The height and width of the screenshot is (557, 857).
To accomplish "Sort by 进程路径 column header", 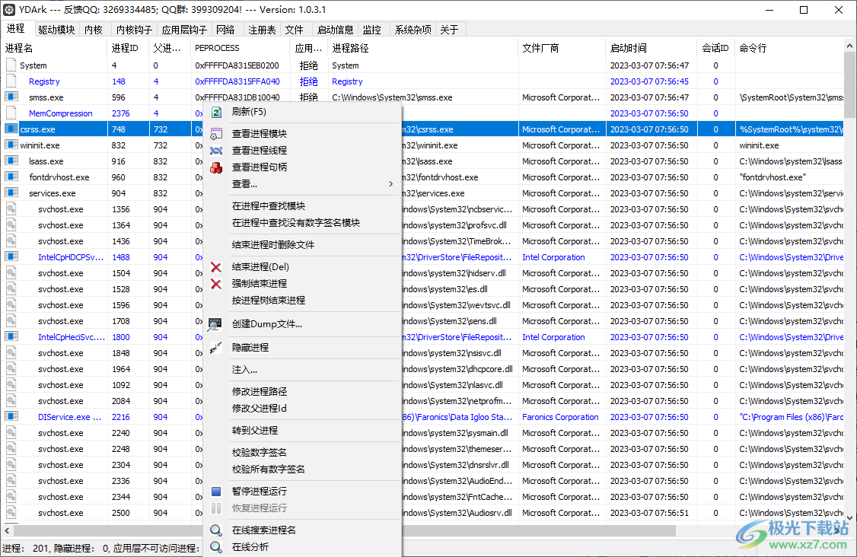I will coord(423,48).
